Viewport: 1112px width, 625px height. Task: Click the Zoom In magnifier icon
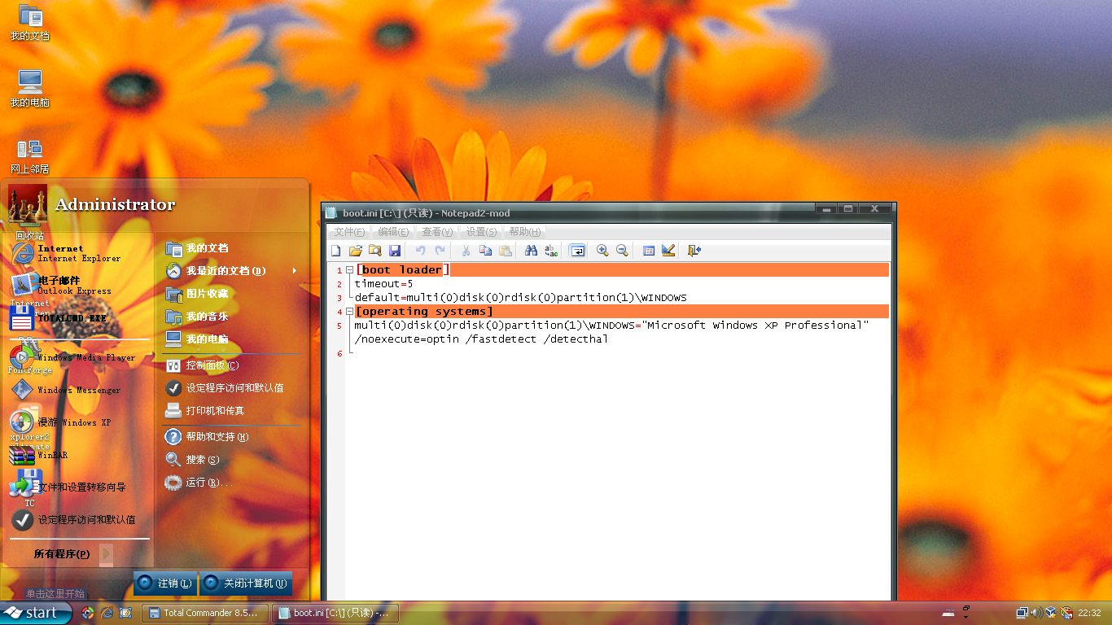click(602, 251)
